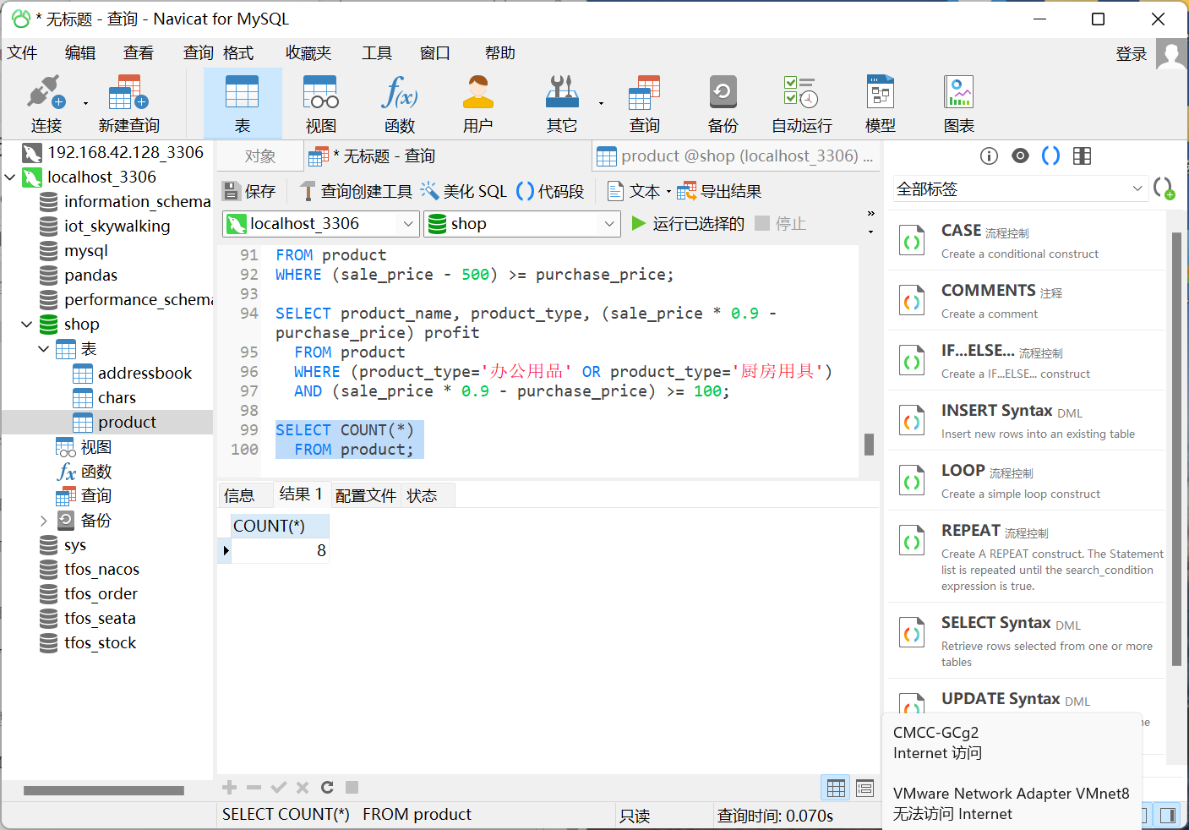Select the code snippet parentheses icon
This screenshot has height=830, width=1189.
(x=1050, y=156)
